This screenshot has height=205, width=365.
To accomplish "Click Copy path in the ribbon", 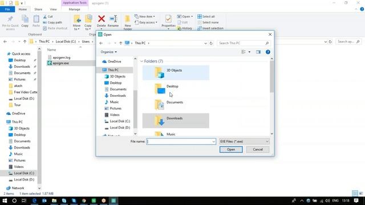I will coord(52,22).
